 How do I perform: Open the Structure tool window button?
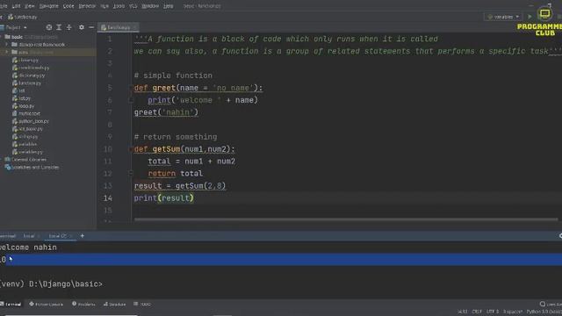[115, 305]
